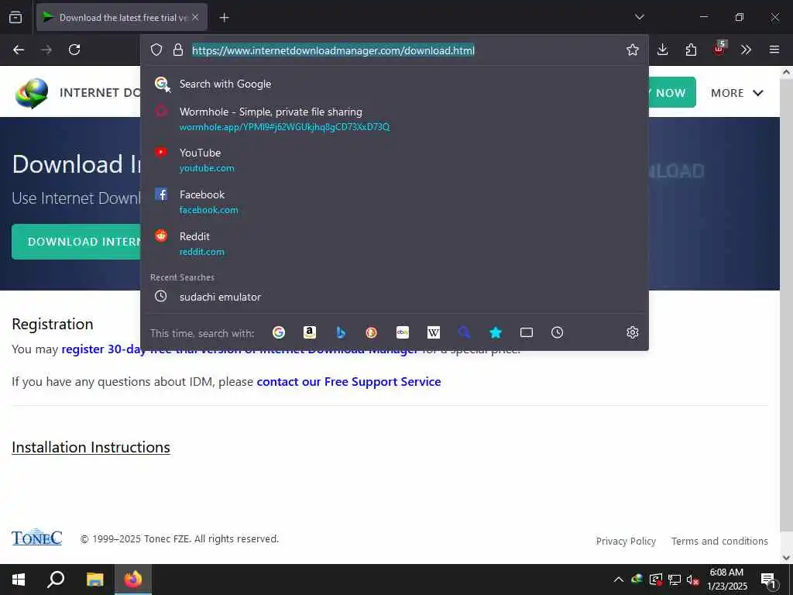The image size is (793, 595).
Task: Select the YouTube suggestion
Action: pyautogui.click(x=394, y=160)
